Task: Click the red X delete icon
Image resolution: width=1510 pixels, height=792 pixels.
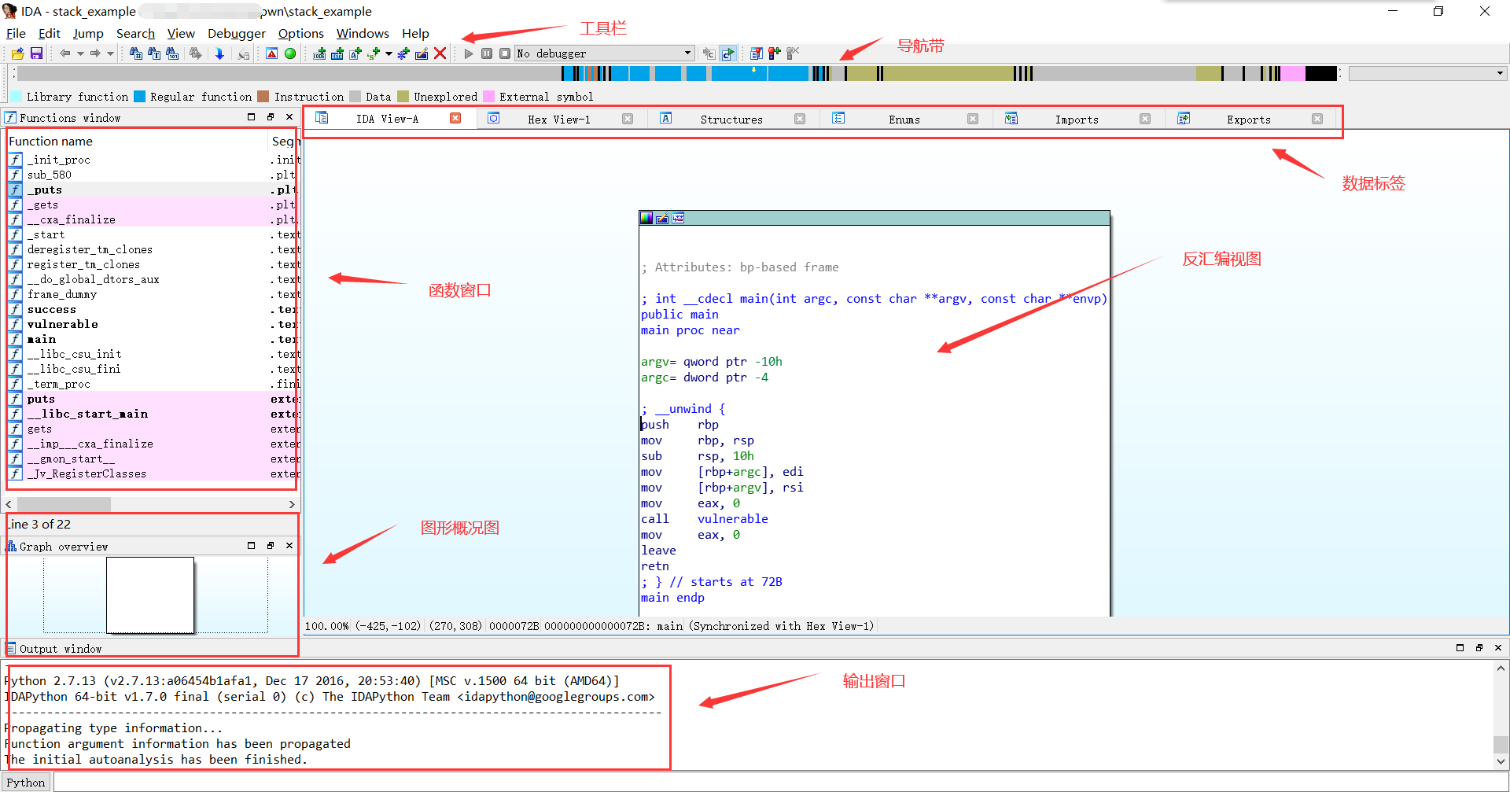Action: [x=440, y=53]
